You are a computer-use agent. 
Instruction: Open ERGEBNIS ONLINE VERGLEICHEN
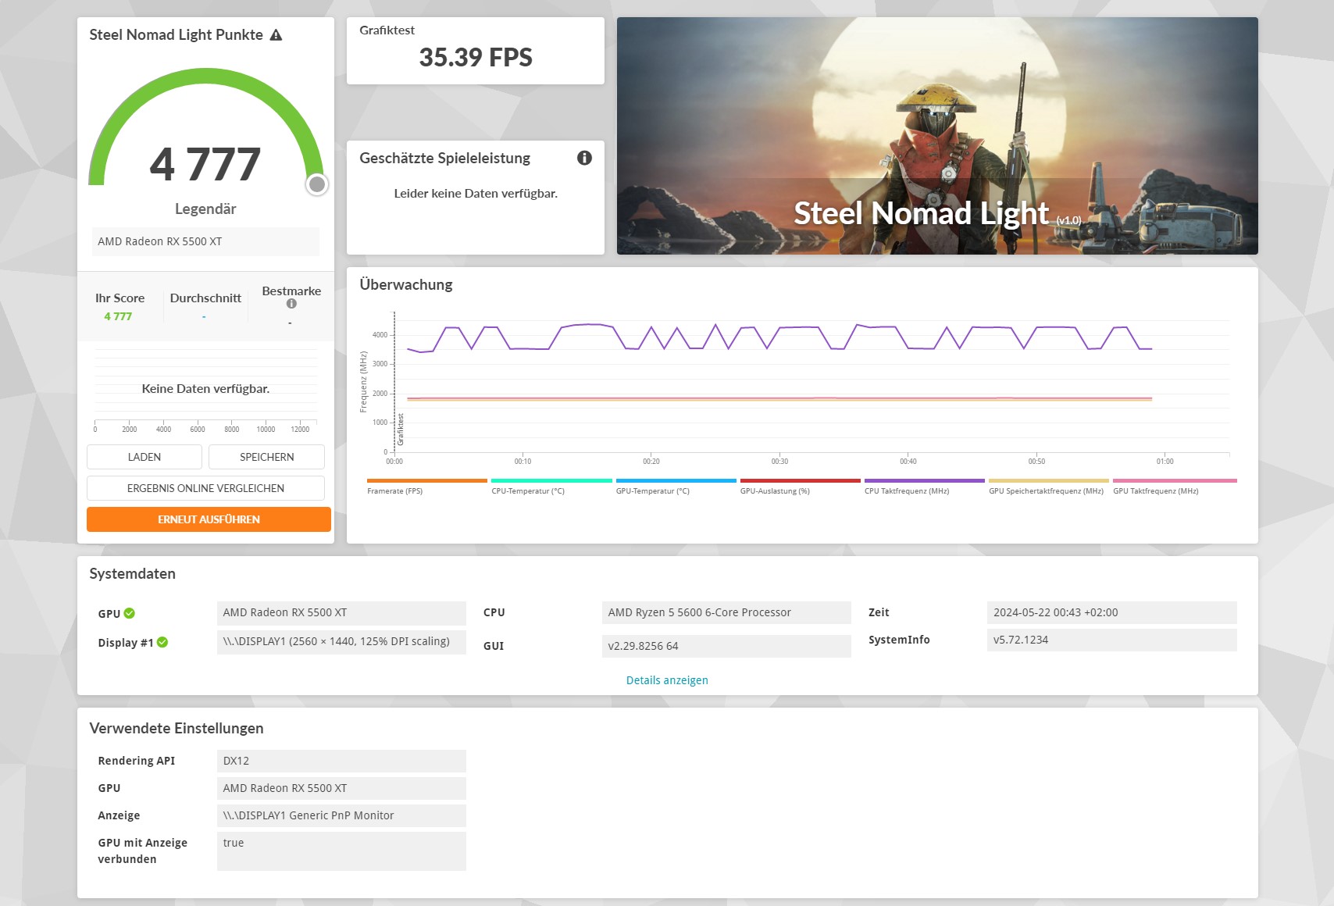click(x=205, y=488)
